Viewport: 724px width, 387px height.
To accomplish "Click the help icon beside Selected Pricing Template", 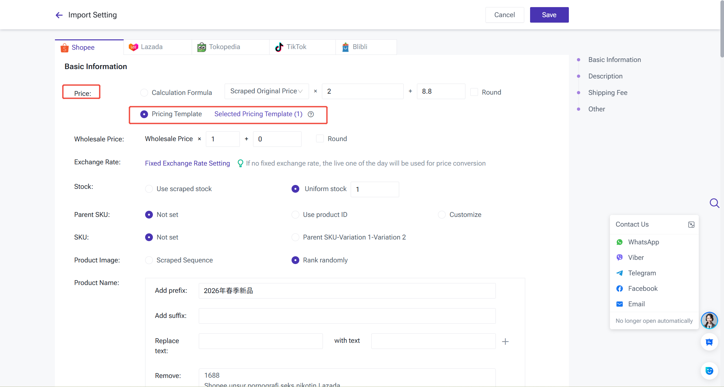I will pos(311,114).
